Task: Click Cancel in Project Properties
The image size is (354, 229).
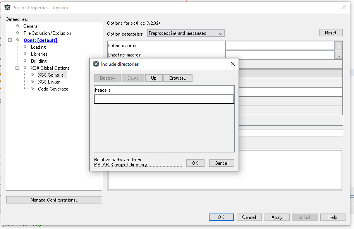Action: (x=249, y=217)
